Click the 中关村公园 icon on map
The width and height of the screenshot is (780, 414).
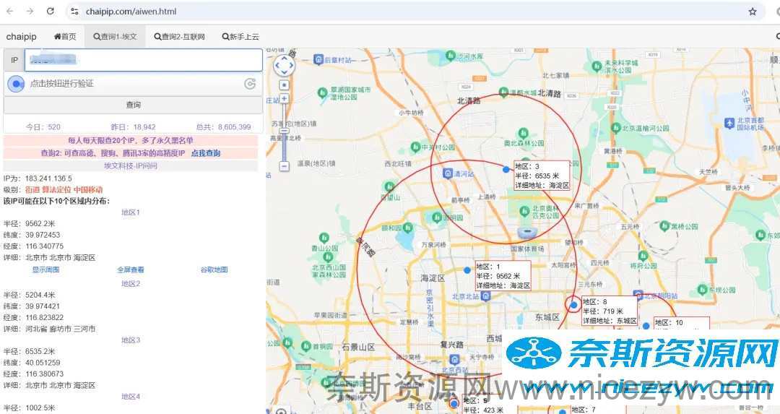click(415, 147)
